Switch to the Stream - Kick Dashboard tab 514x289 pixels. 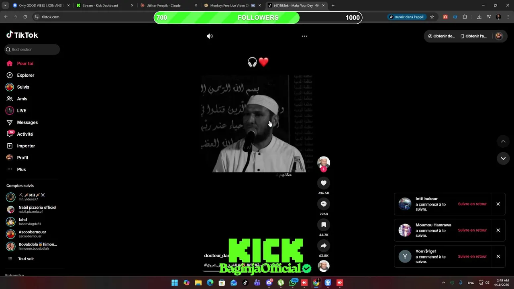tap(104, 6)
